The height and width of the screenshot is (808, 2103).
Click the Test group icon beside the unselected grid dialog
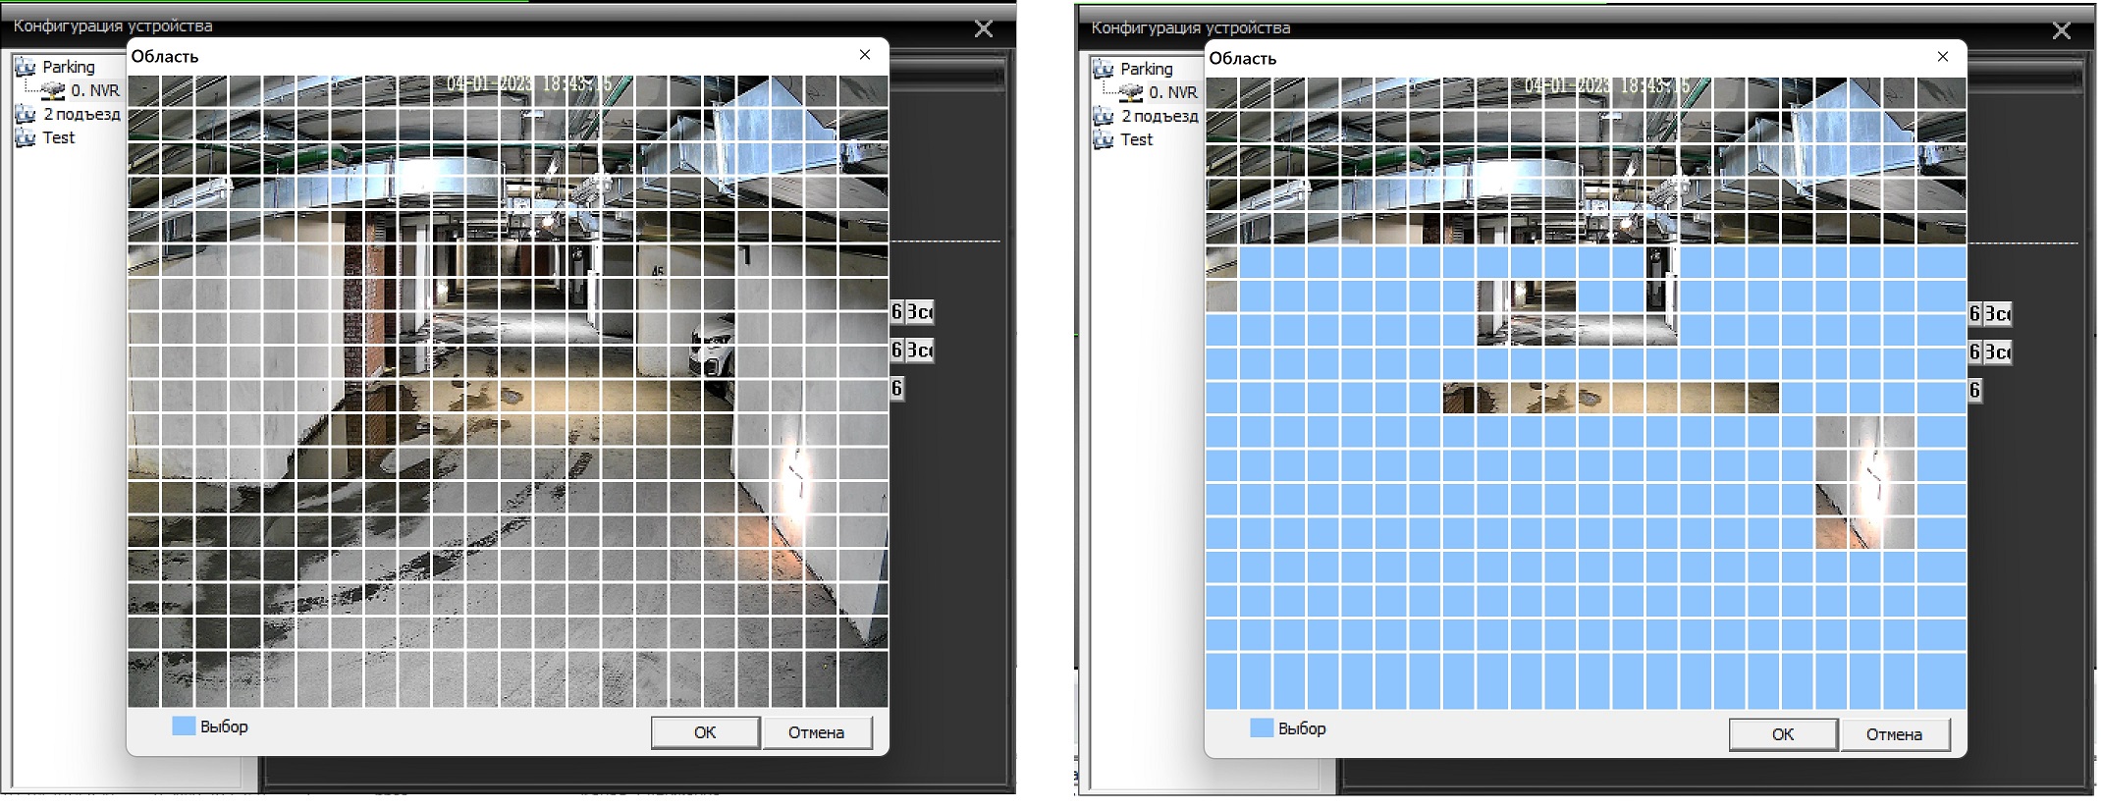(x=26, y=137)
